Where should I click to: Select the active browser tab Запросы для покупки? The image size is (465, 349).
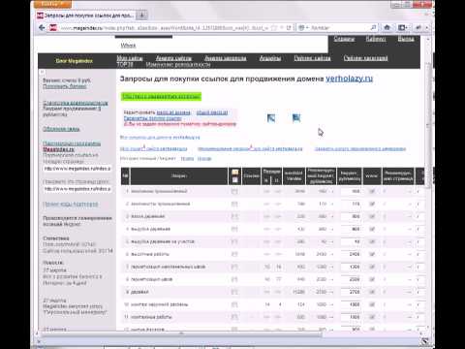point(85,16)
